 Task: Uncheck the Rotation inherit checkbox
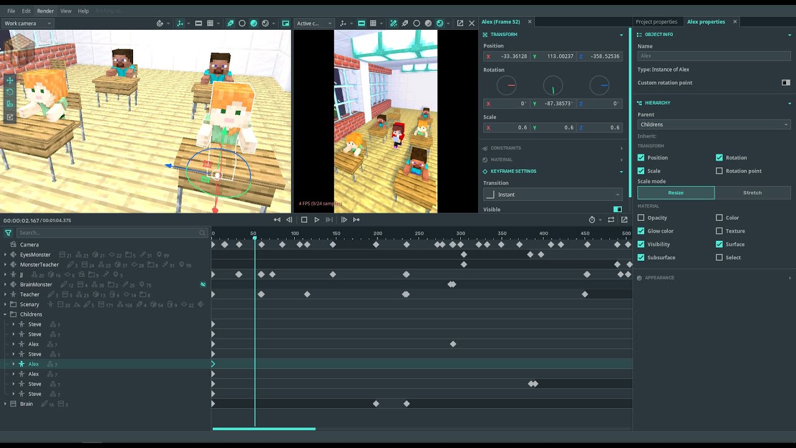pos(720,157)
